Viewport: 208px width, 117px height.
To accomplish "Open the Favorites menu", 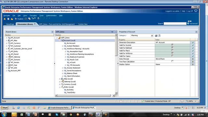I will click(33, 16).
